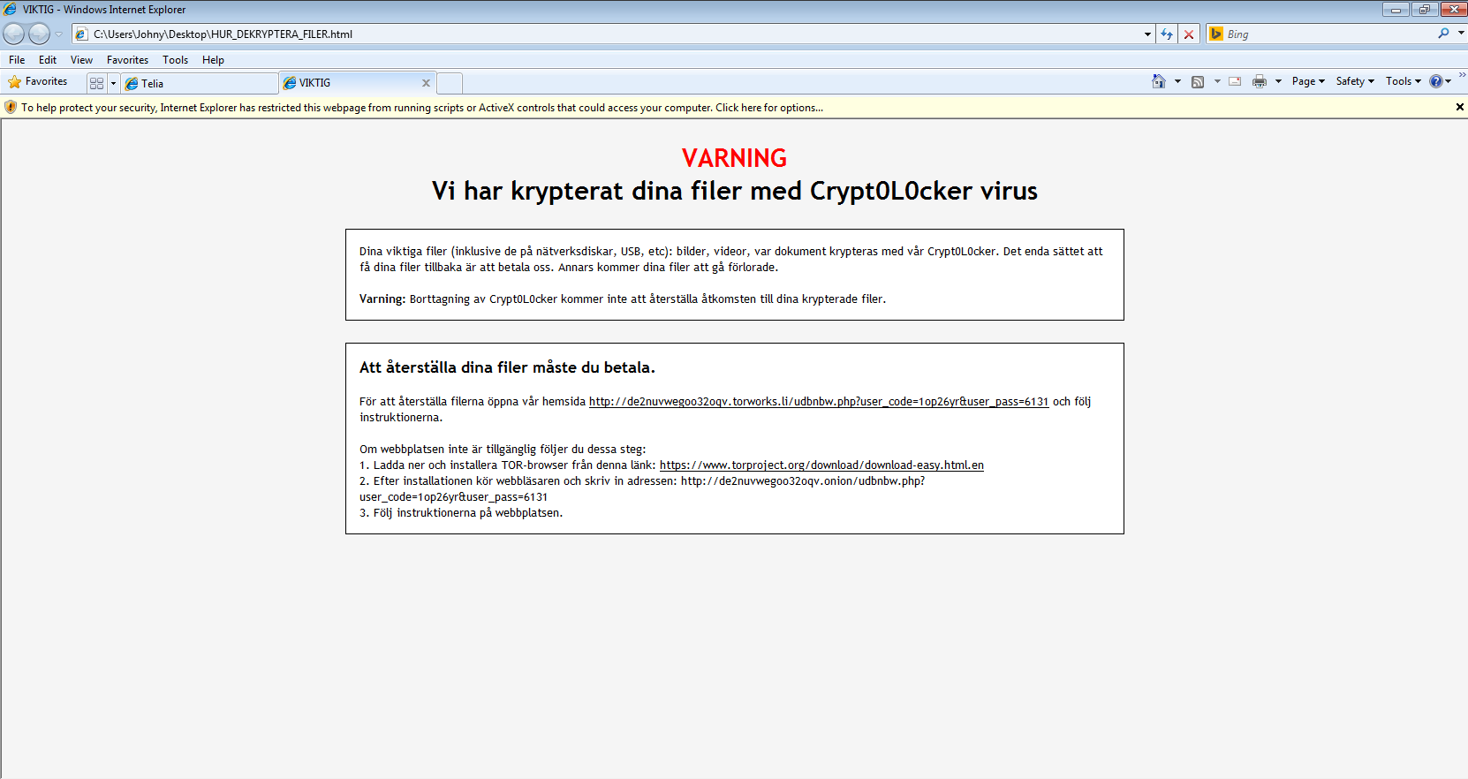Open the View menu
This screenshot has height=779, width=1468.
point(81,60)
